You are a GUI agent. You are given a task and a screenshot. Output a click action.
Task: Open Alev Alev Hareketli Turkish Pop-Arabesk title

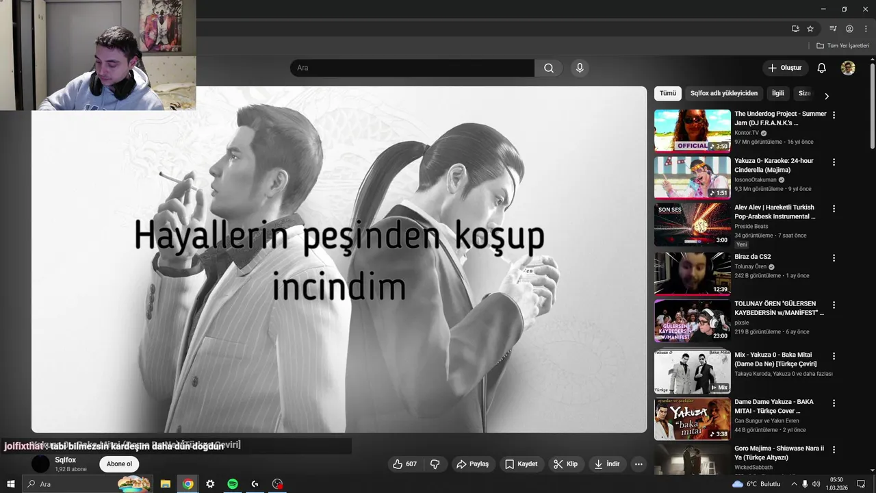(x=775, y=212)
